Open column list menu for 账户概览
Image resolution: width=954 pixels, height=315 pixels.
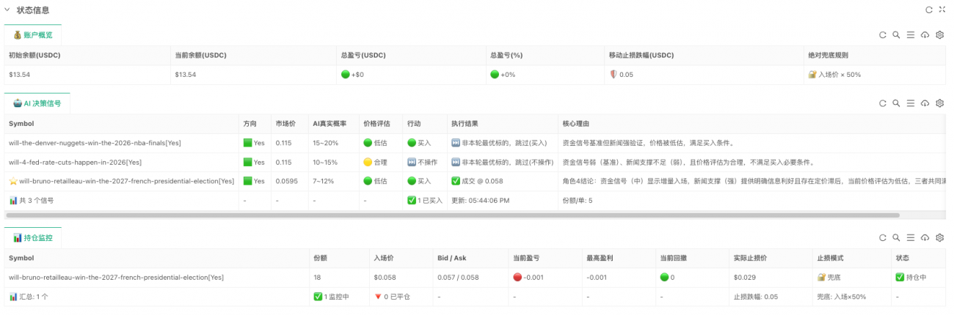[x=910, y=35]
